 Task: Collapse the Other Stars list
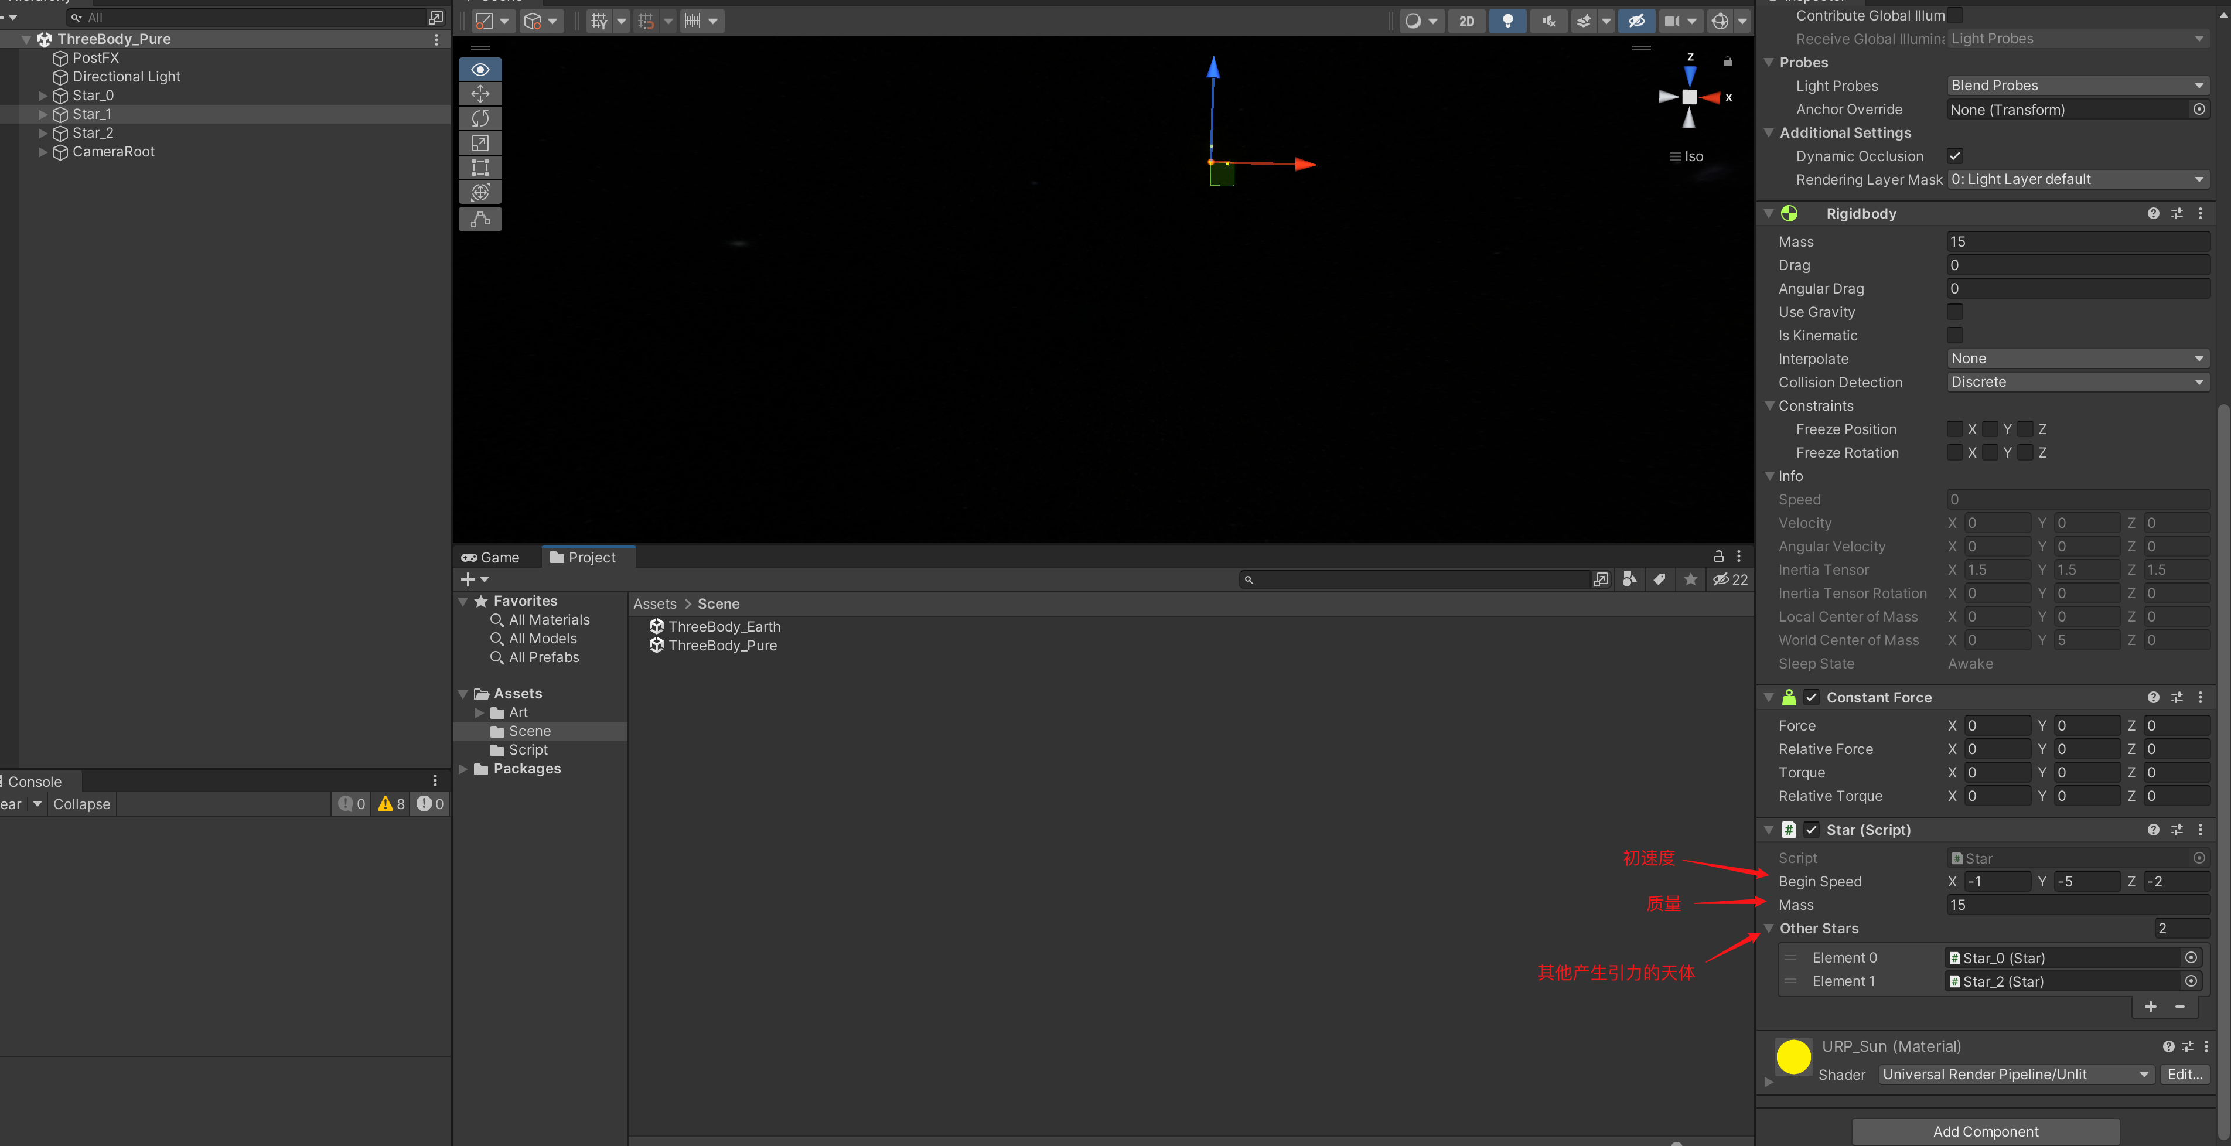[1769, 929]
